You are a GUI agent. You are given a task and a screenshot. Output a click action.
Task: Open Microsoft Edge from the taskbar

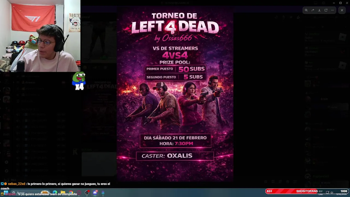click(x=55, y=193)
